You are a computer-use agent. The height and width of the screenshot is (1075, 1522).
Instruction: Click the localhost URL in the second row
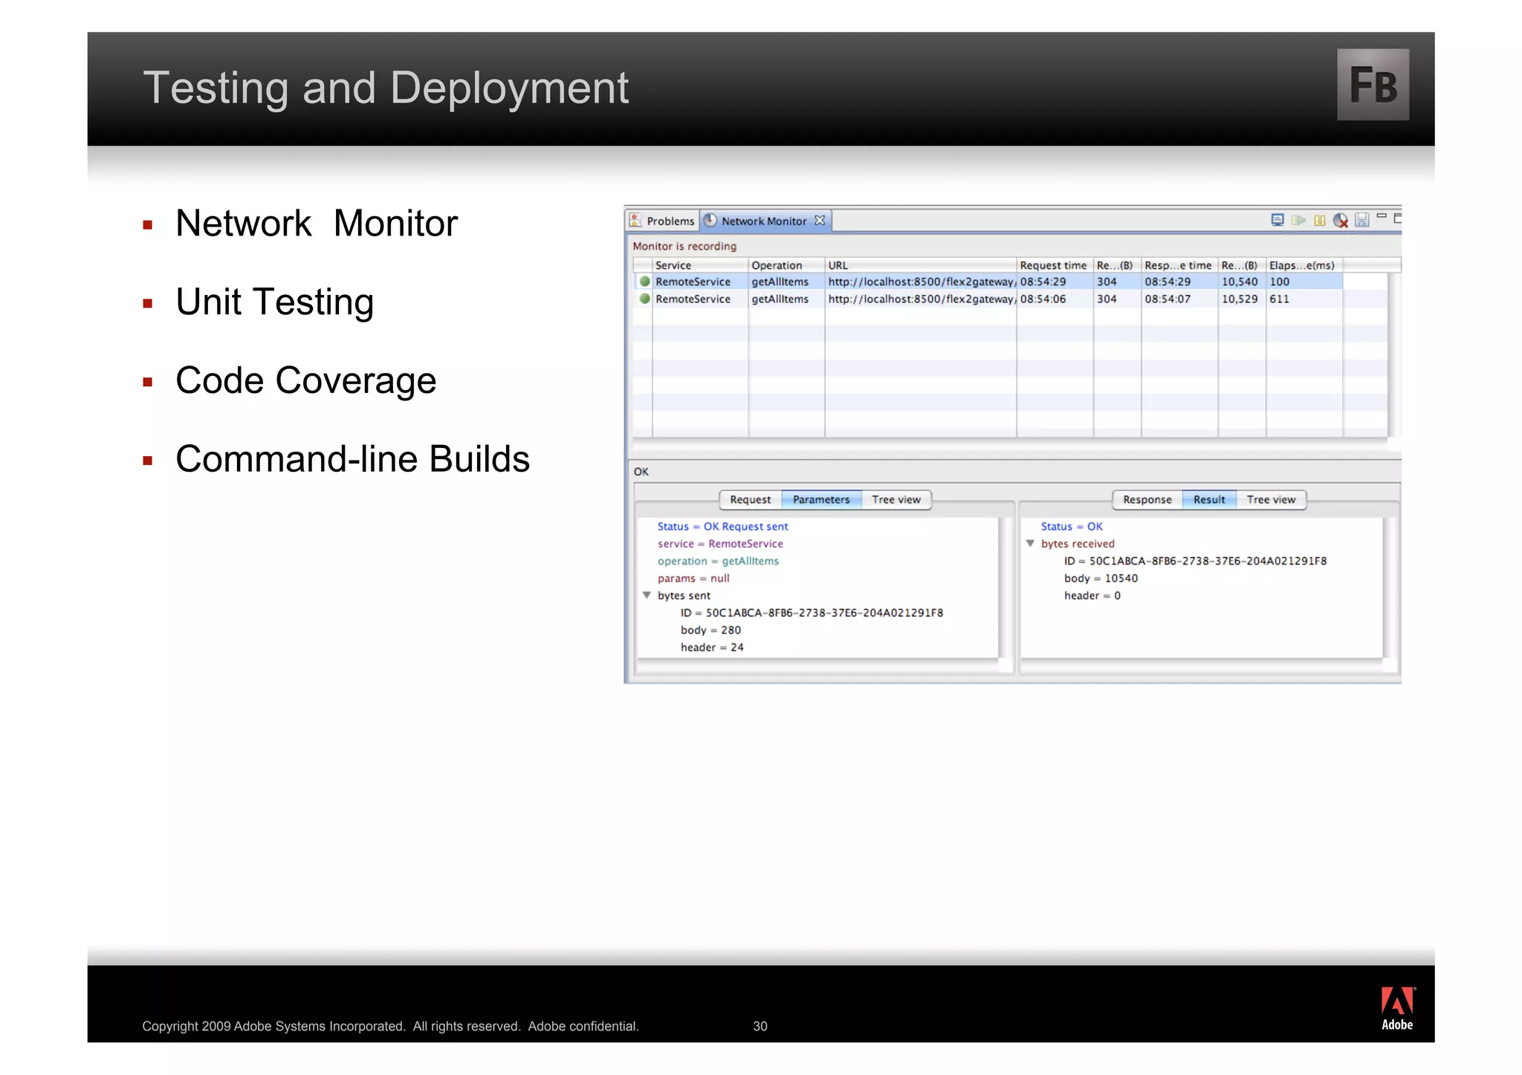point(922,299)
